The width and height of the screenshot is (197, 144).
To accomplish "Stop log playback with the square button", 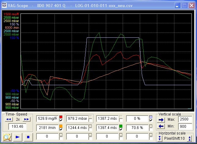I will coord(28,137).
